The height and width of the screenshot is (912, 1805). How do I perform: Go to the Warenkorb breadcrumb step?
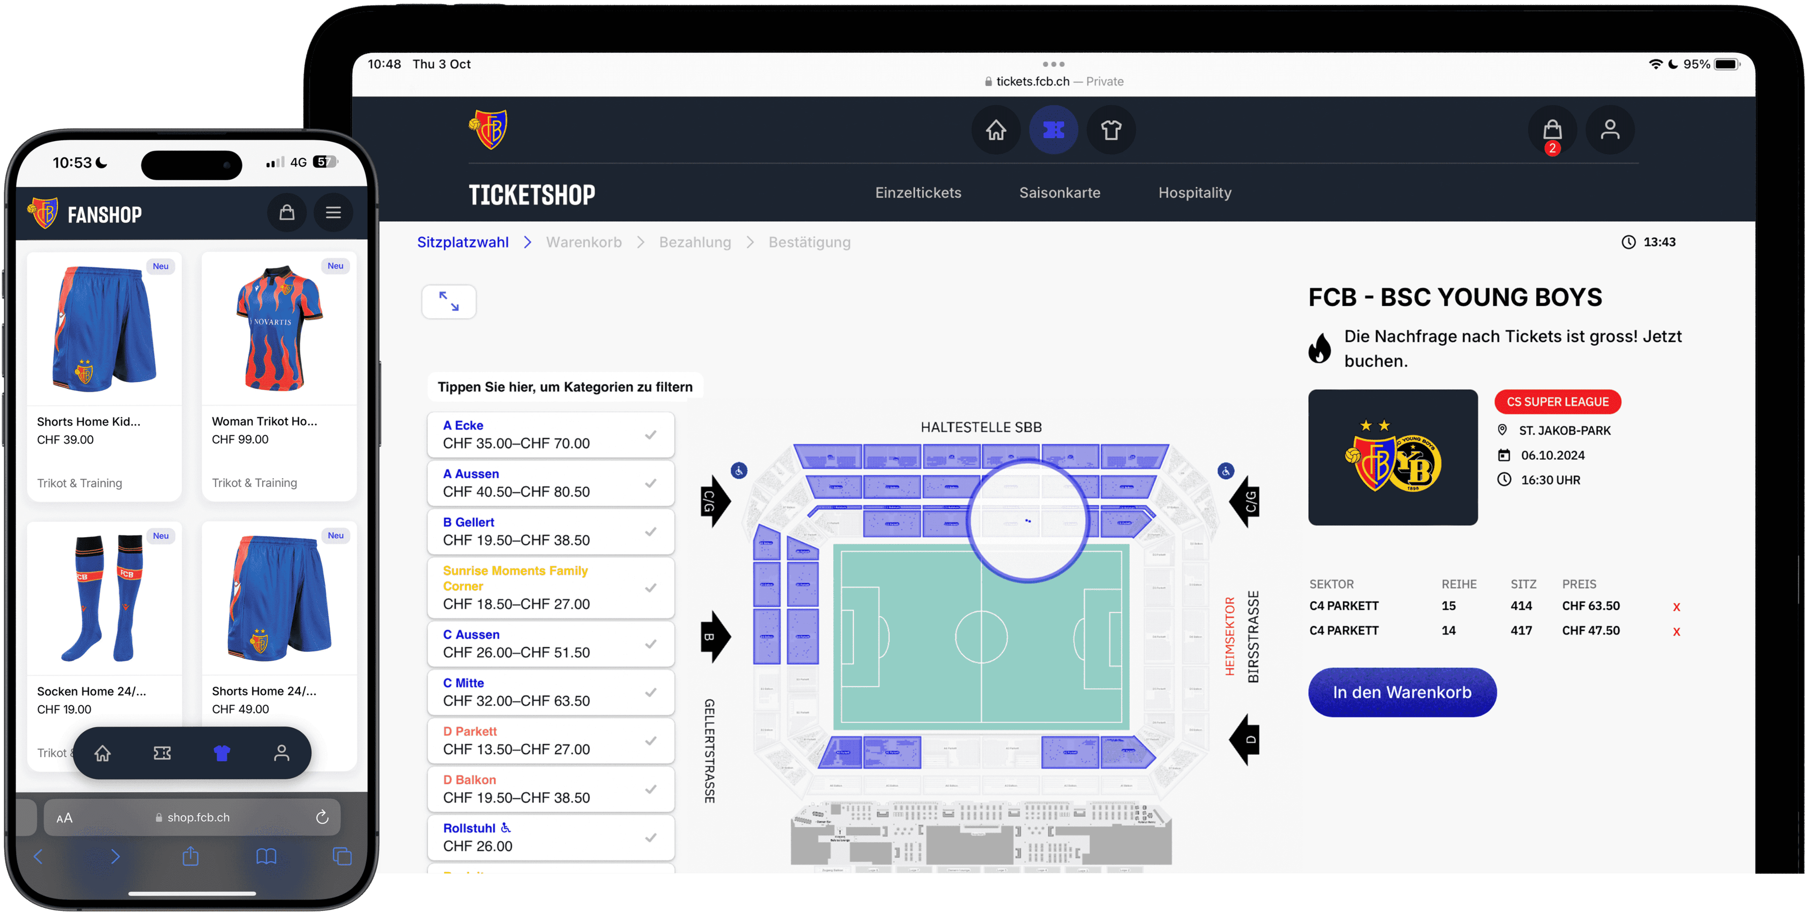[x=584, y=242]
